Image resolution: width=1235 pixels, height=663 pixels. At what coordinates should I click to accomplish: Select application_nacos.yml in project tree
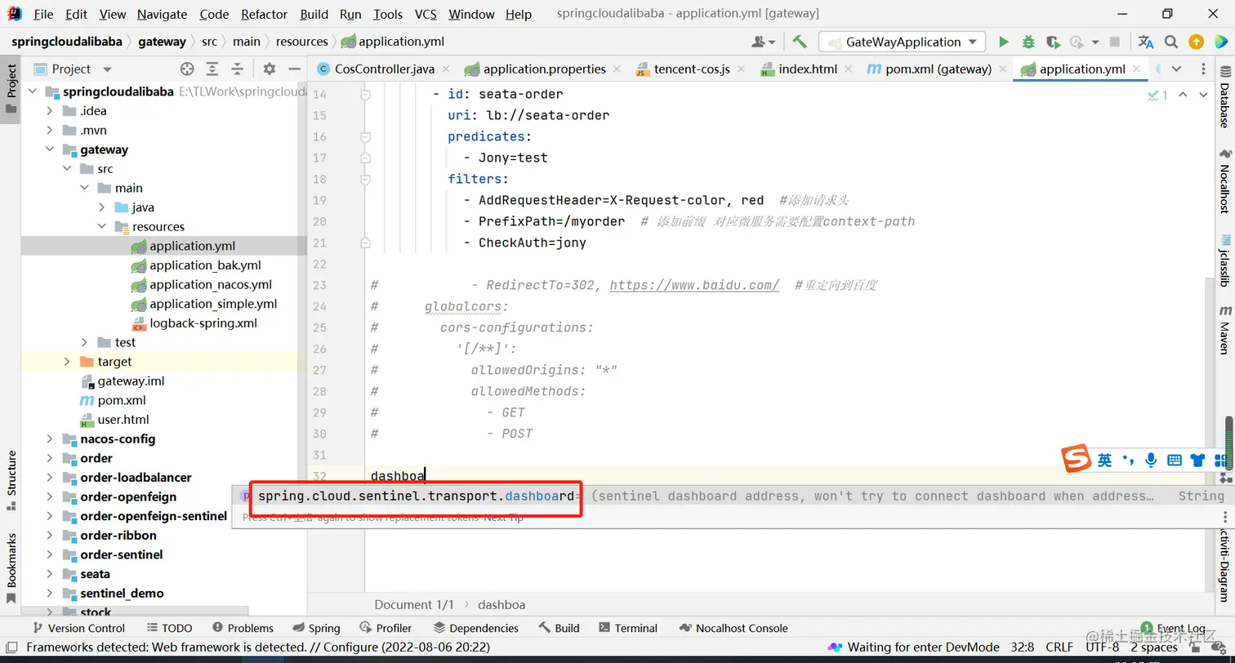pos(211,285)
